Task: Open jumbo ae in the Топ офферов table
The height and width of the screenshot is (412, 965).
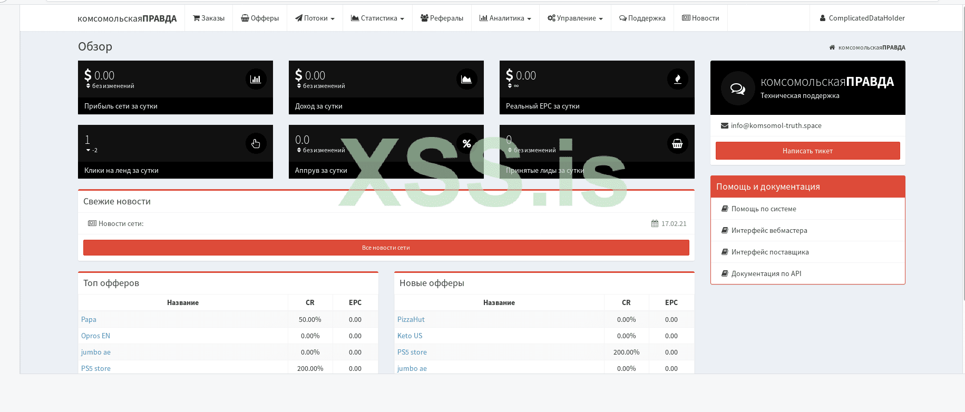Action: click(x=96, y=352)
